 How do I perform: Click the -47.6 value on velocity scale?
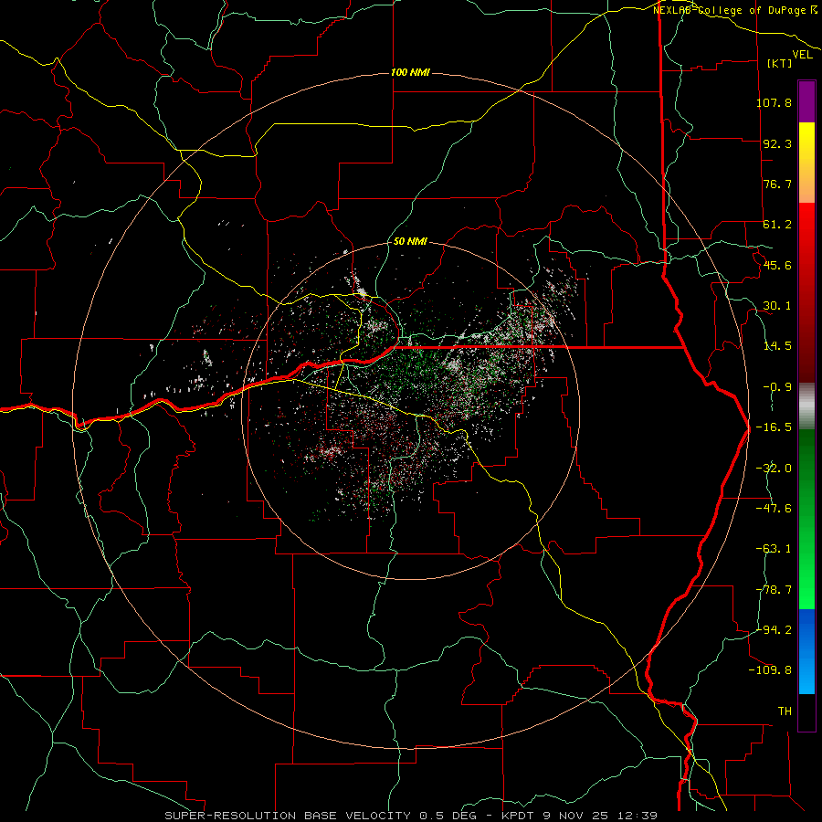click(774, 509)
